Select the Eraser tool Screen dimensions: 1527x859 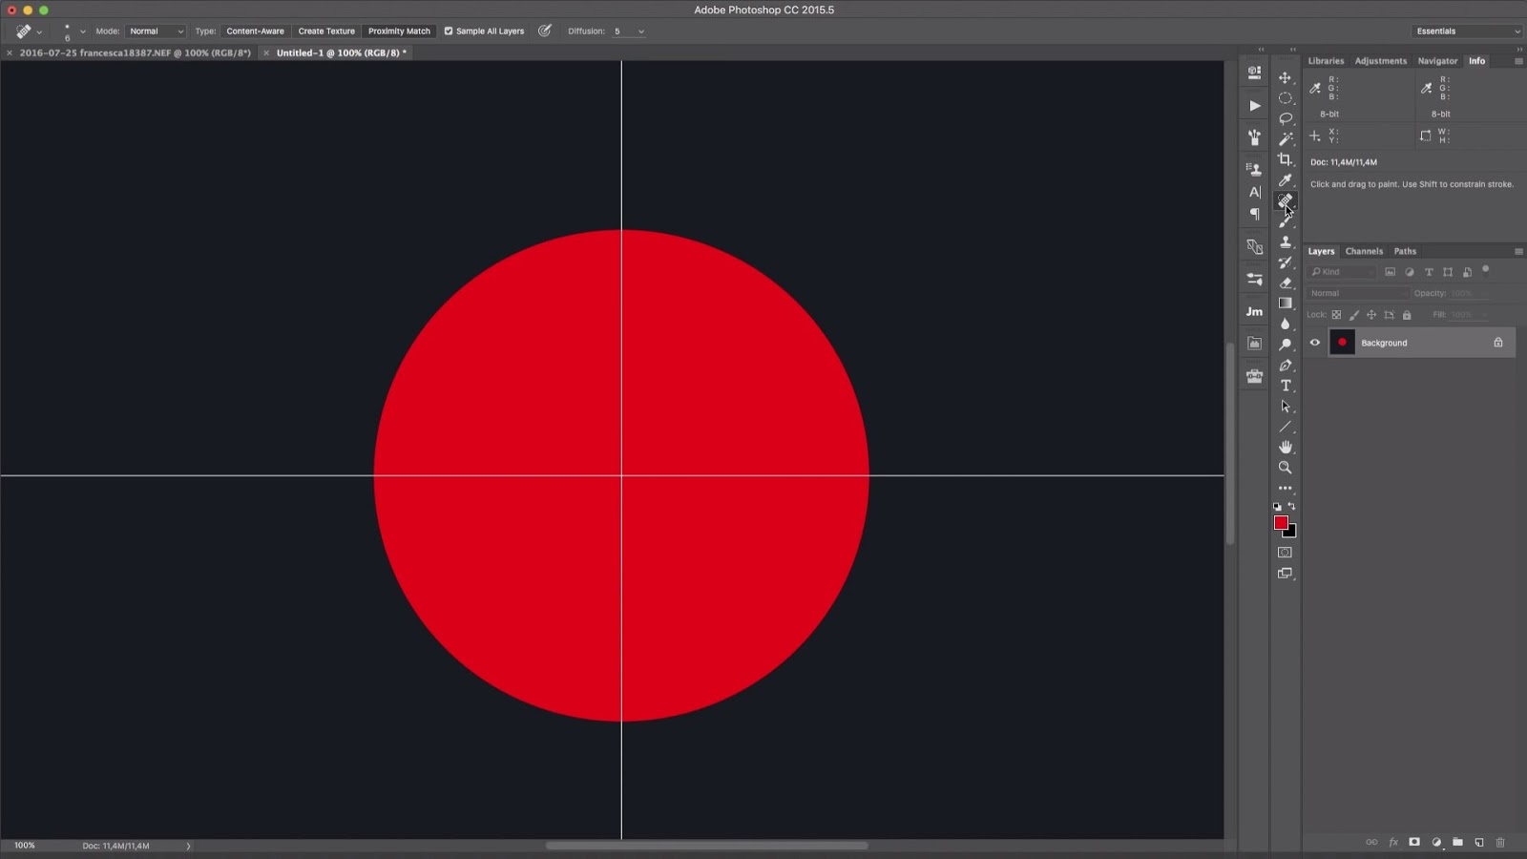click(1286, 283)
